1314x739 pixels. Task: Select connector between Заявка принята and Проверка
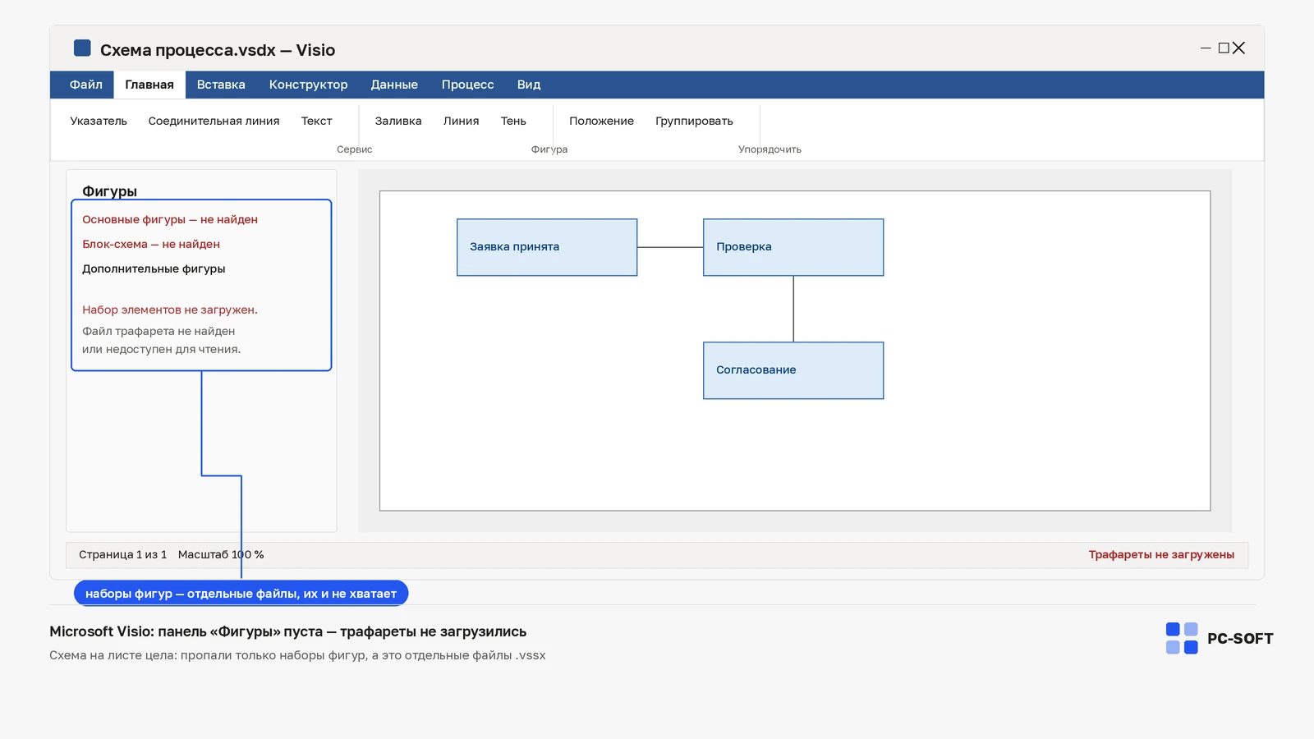point(670,247)
